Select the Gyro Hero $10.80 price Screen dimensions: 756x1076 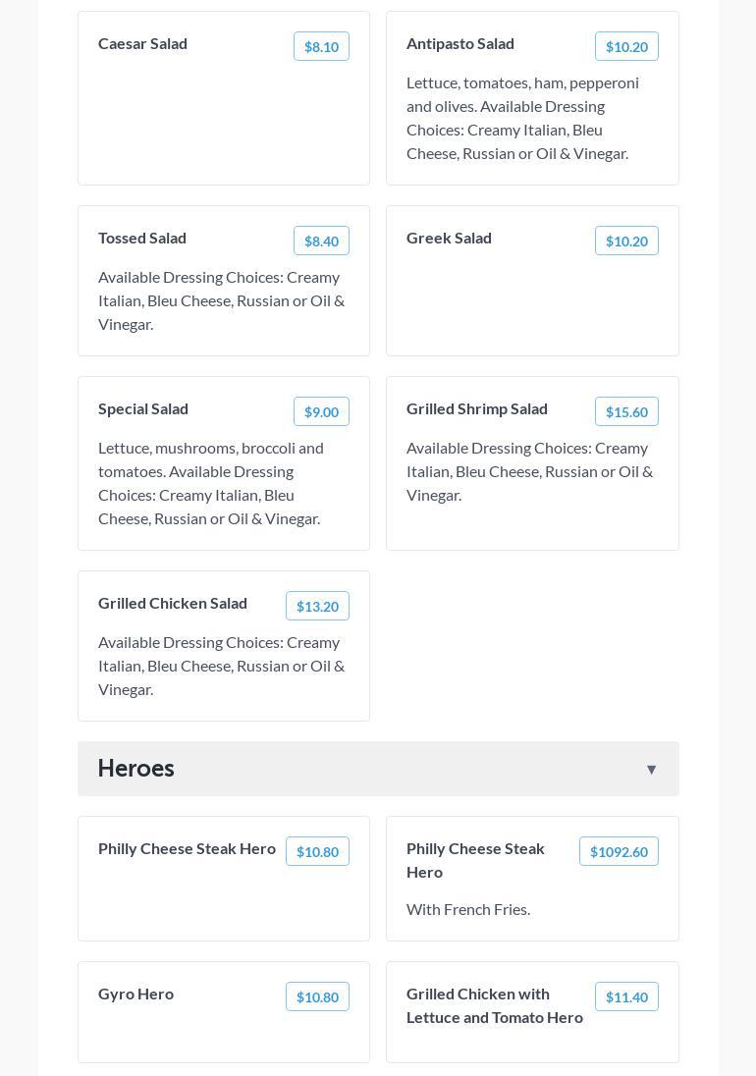point(317,996)
